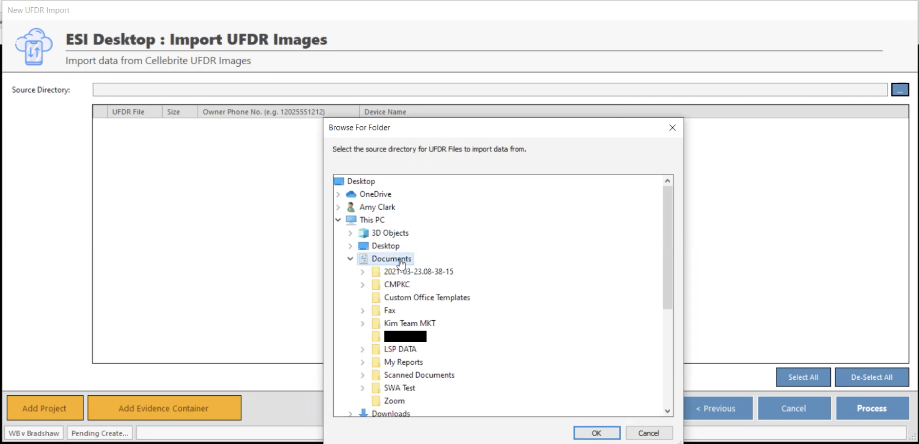Expand the Kim Team MKT folder node
The image size is (919, 444).
[363, 323]
